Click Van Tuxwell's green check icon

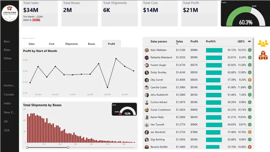click(x=250, y=125)
